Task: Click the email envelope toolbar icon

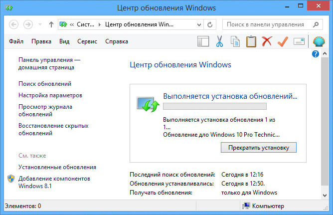Action: point(299,41)
